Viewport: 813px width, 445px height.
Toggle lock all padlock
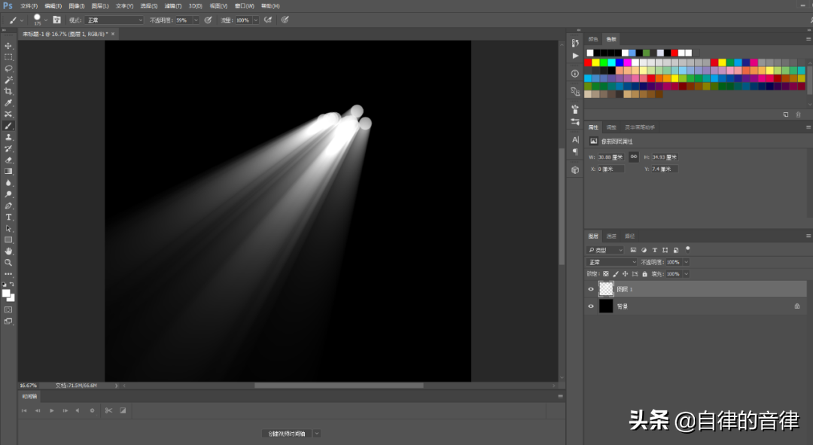tap(644, 274)
